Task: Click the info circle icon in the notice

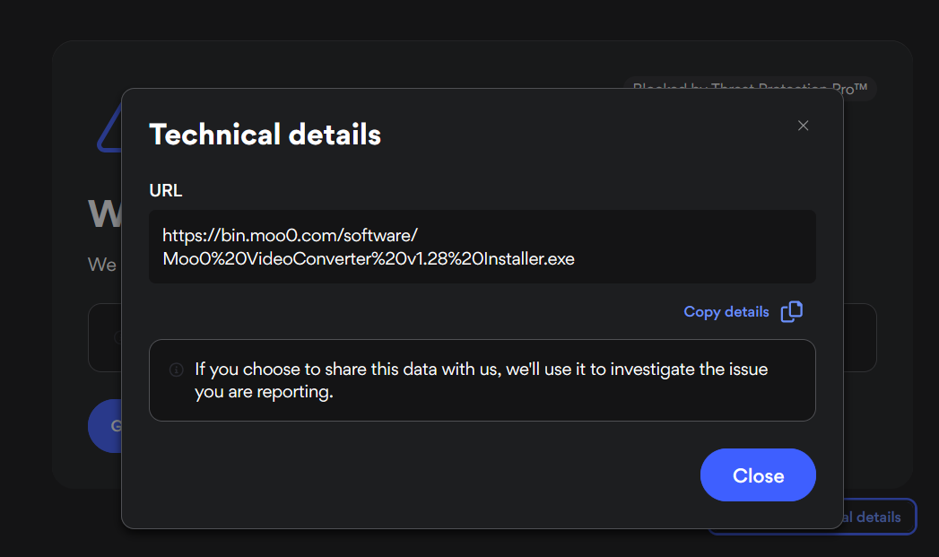Action: pyautogui.click(x=176, y=370)
